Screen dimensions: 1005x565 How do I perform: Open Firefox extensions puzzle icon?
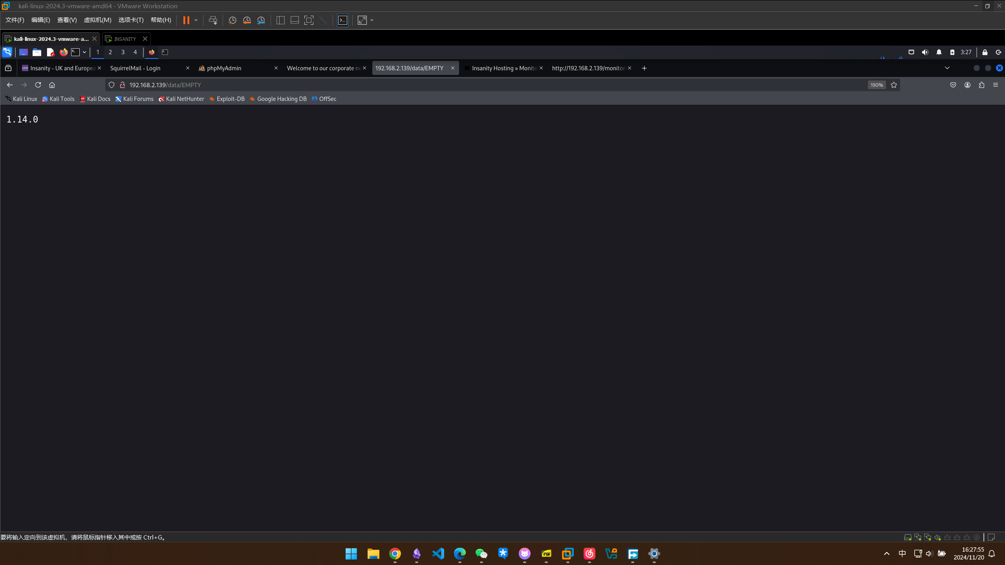[981, 85]
